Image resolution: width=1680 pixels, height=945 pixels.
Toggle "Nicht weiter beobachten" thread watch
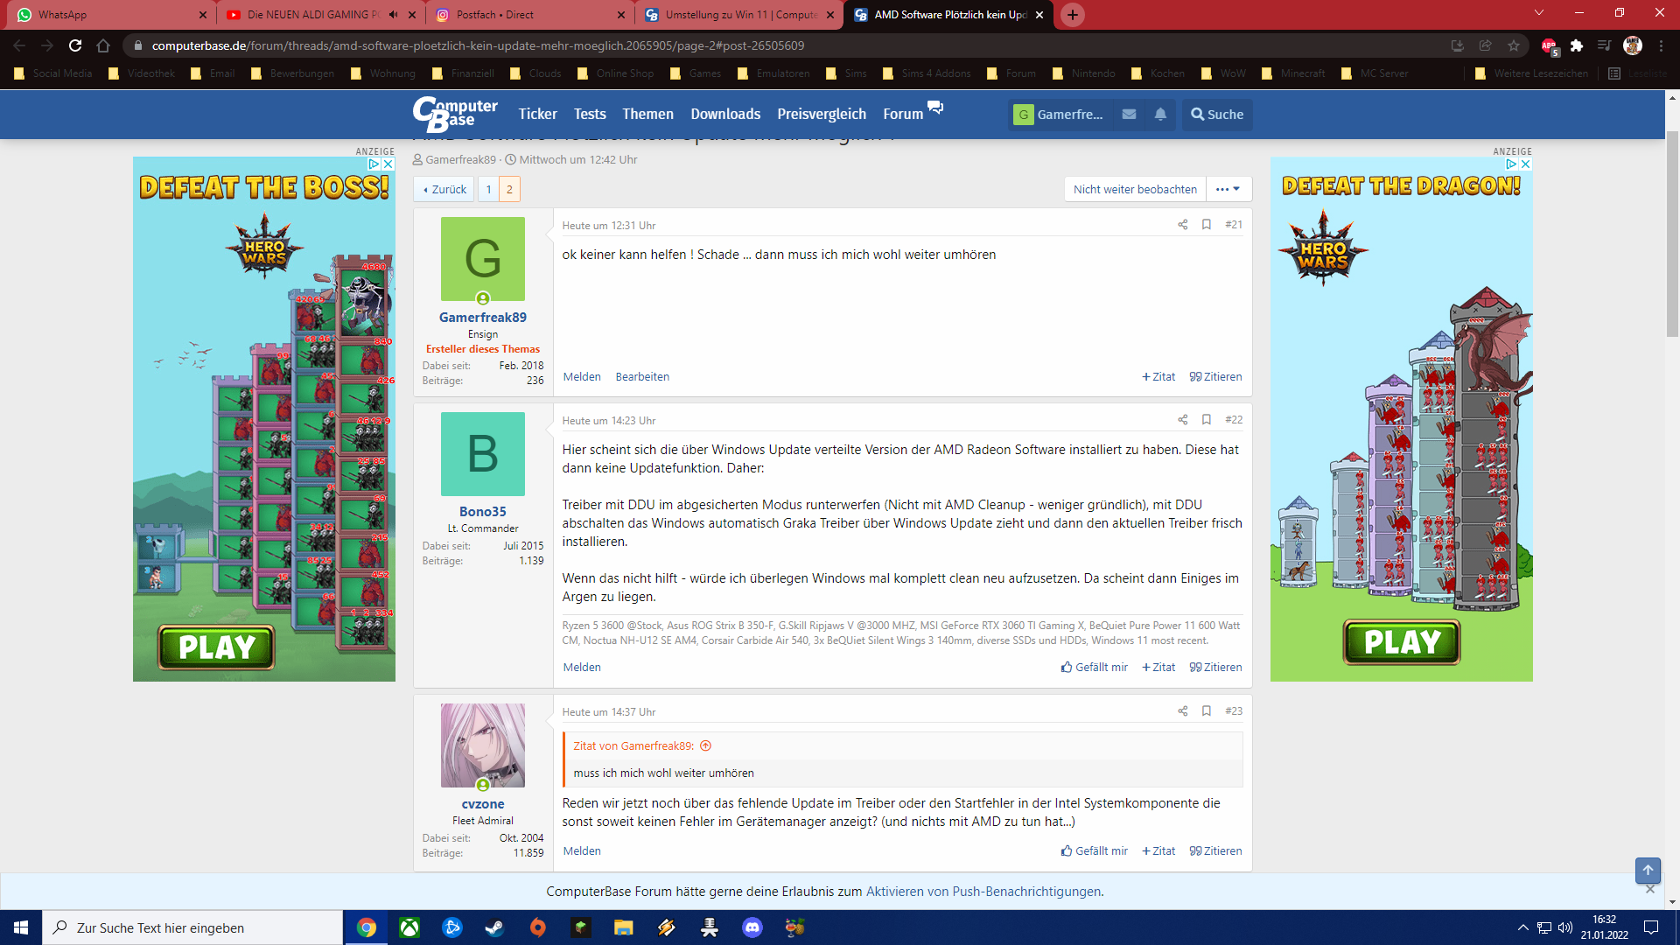tap(1135, 189)
